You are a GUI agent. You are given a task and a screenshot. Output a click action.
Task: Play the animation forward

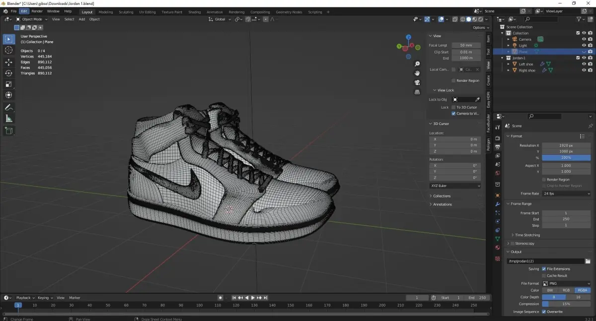coord(253,298)
